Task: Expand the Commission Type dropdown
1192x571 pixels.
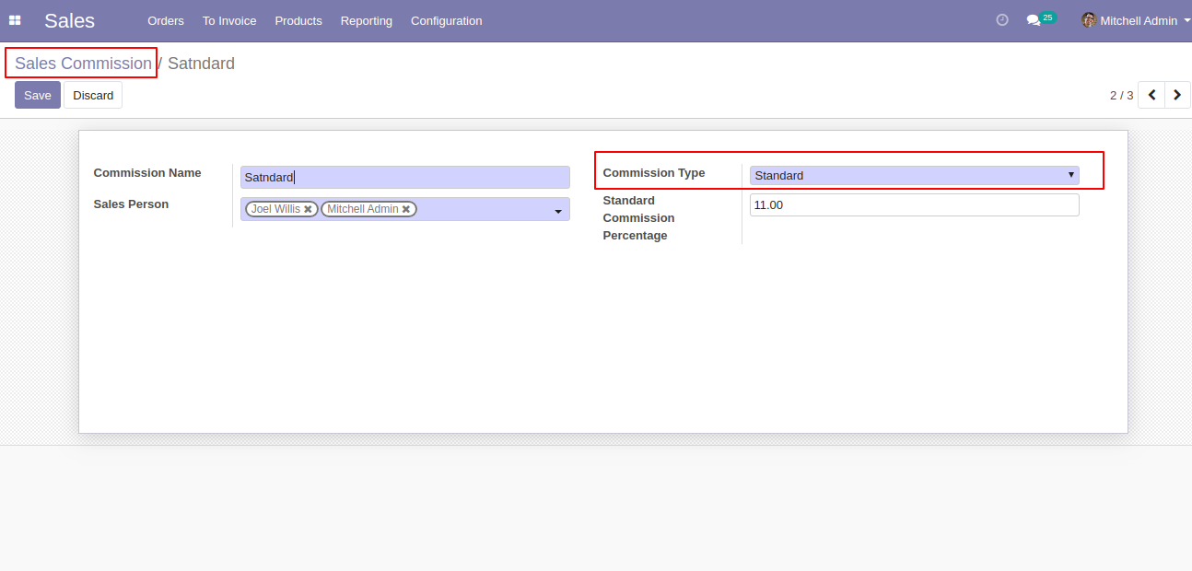Action: tap(914, 175)
